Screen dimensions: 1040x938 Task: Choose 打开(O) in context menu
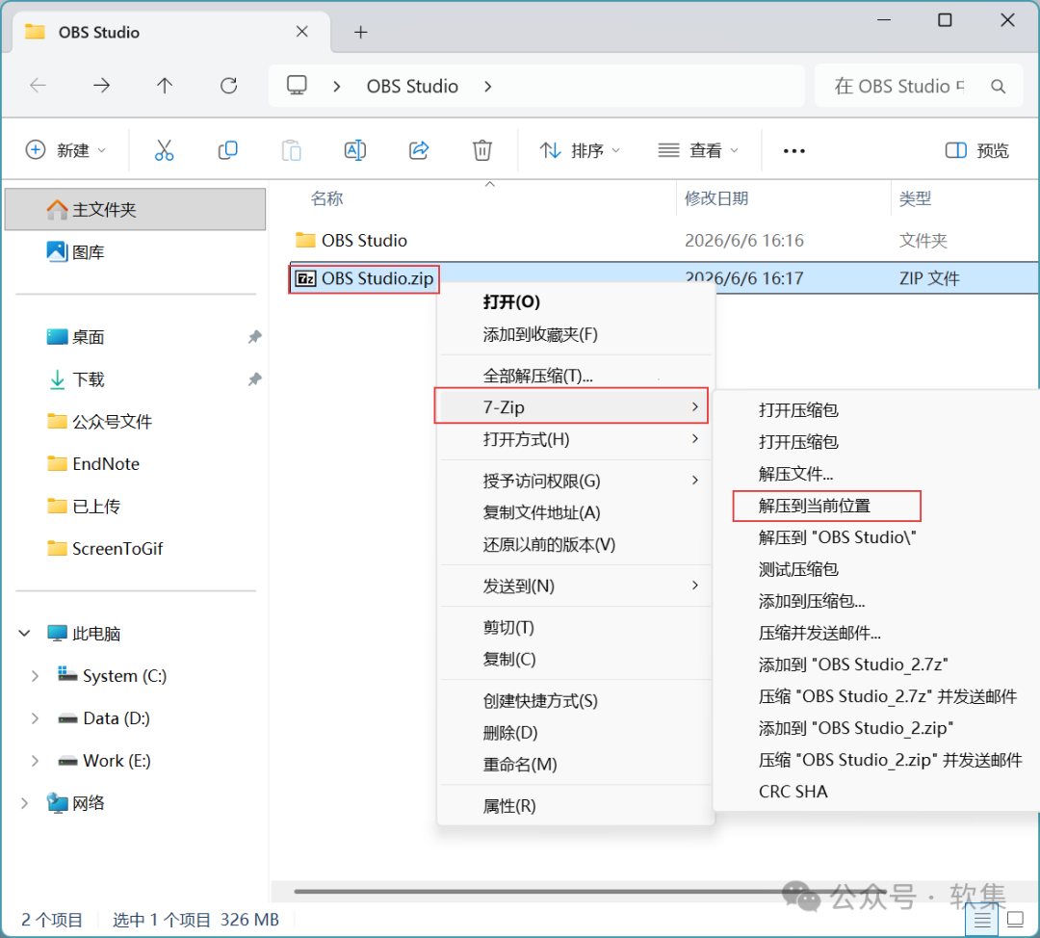[x=575, y=301]
